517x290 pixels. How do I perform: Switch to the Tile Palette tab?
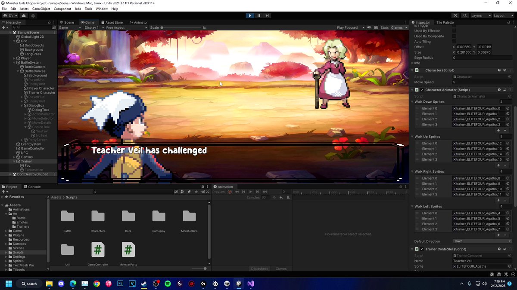[x=445, y=22]
